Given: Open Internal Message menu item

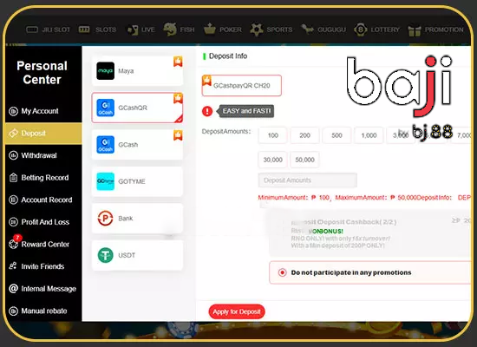Looking at the screenshot, I should (x=43, y=289).
